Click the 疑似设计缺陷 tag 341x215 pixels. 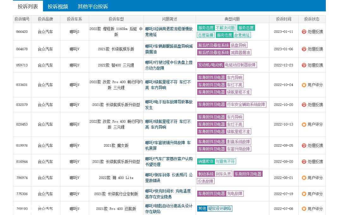pyautogui.click(x=219, y=208)
